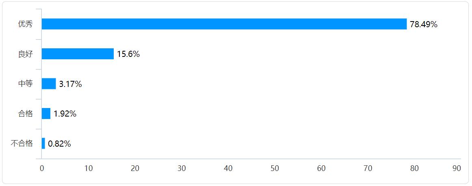This screenshot has height=186, width=472.
Task: Click the 良好 category label
Action: tap(25, 54)
